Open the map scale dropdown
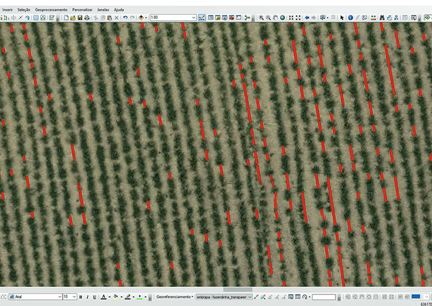This screenshot has width=432, height=306. coord(193,17)
